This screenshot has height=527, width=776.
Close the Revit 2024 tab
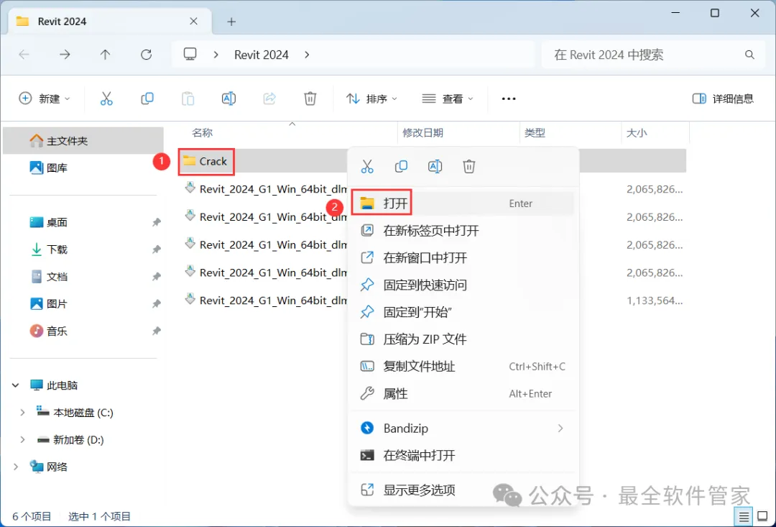(x=193, y=22)
